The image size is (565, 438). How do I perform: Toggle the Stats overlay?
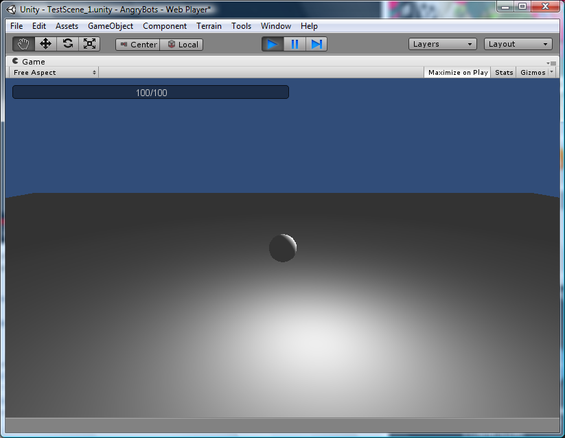pos(504,72)
